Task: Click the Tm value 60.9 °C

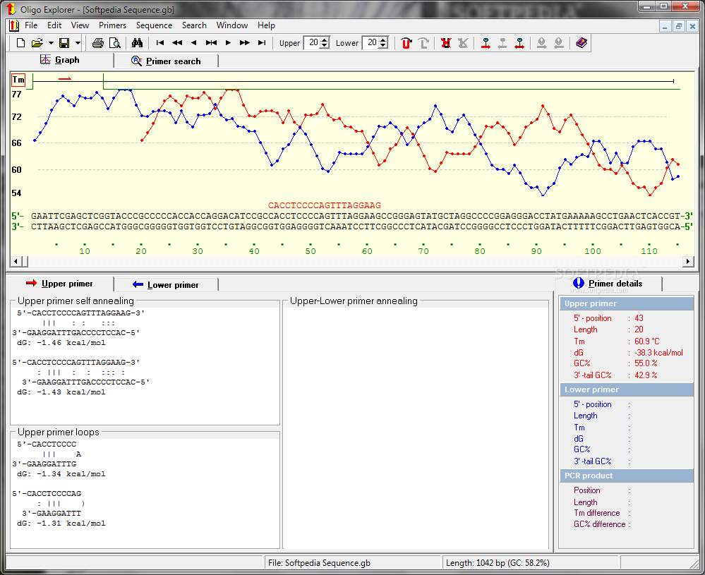Action: [x=647, y=341]
